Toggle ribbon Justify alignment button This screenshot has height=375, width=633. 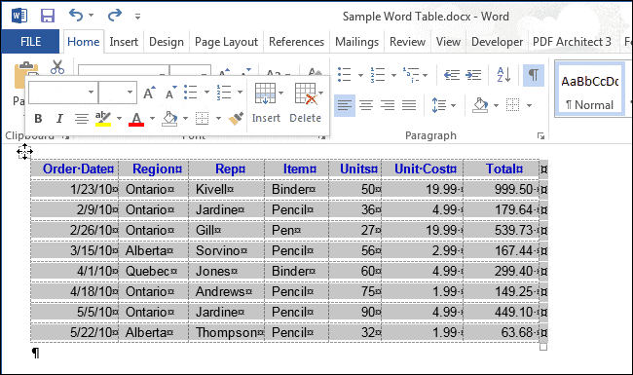tap(409, 106)
